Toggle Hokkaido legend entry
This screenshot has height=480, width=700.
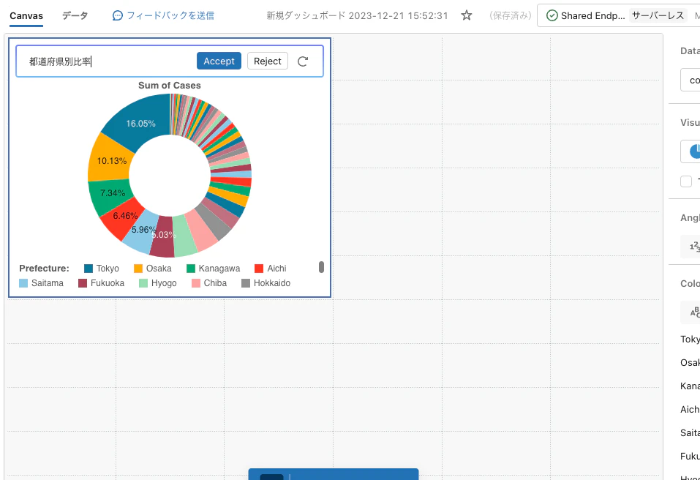(266, 283)
